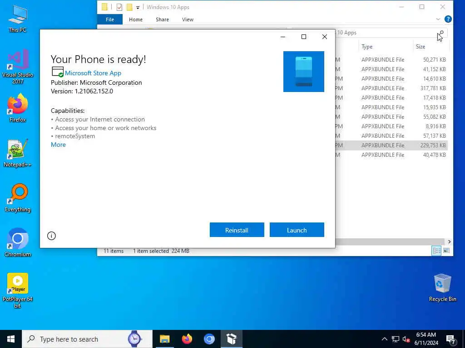Viewport: 465px width, 348px height.
Task: Switch Explorer to details view icon
Action: (436, 251)
